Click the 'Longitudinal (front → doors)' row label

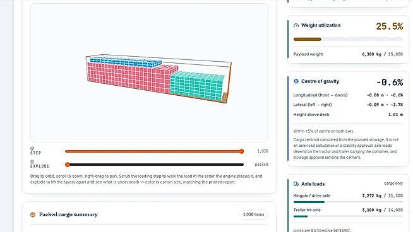[320, 95]
